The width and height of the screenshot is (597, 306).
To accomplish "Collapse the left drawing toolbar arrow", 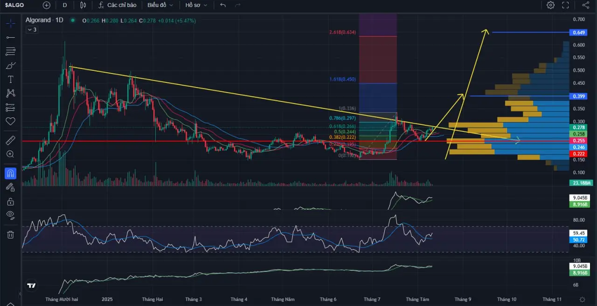I will click(20, 294).
